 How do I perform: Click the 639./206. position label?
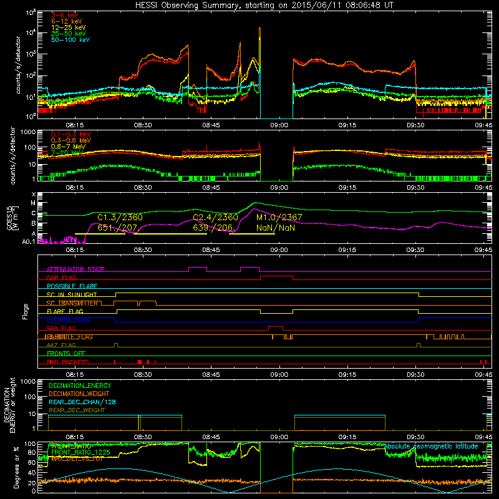tap(214, 228)
